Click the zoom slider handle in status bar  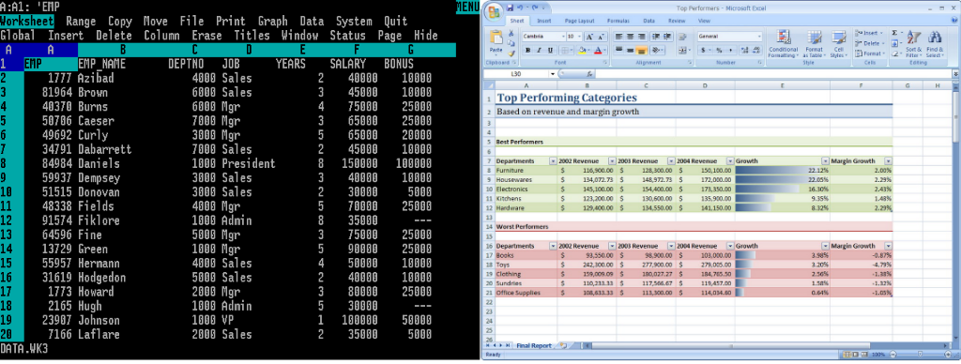tap(920, 355)
